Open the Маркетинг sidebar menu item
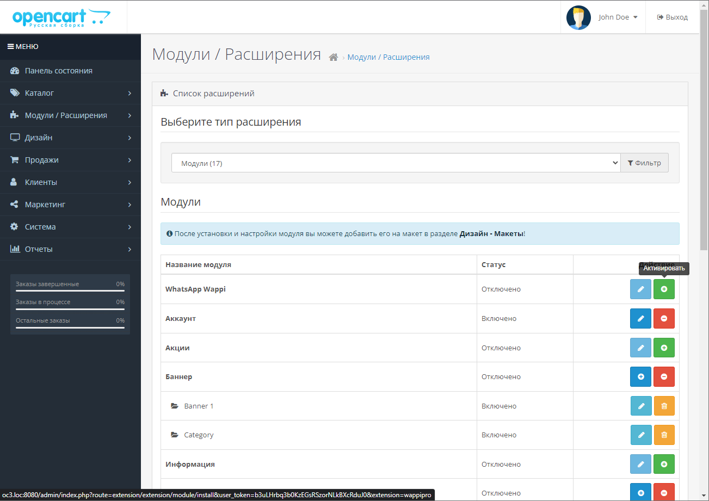The image size is (709, 501). pyautogui.click(x=70, y=205)
